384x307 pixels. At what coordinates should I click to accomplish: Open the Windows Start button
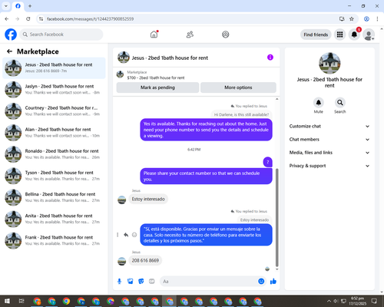point(7,301)
